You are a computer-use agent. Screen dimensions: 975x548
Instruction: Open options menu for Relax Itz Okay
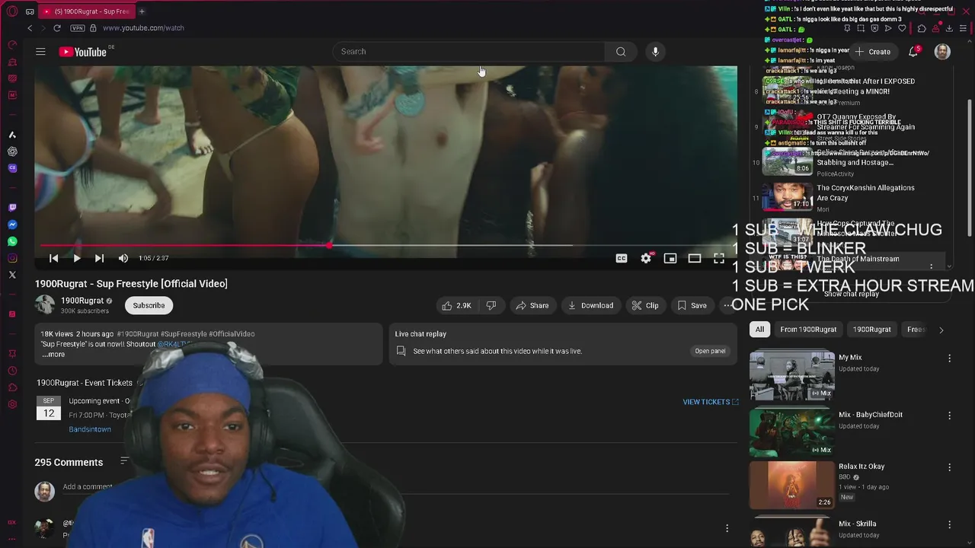pos(949,467)
